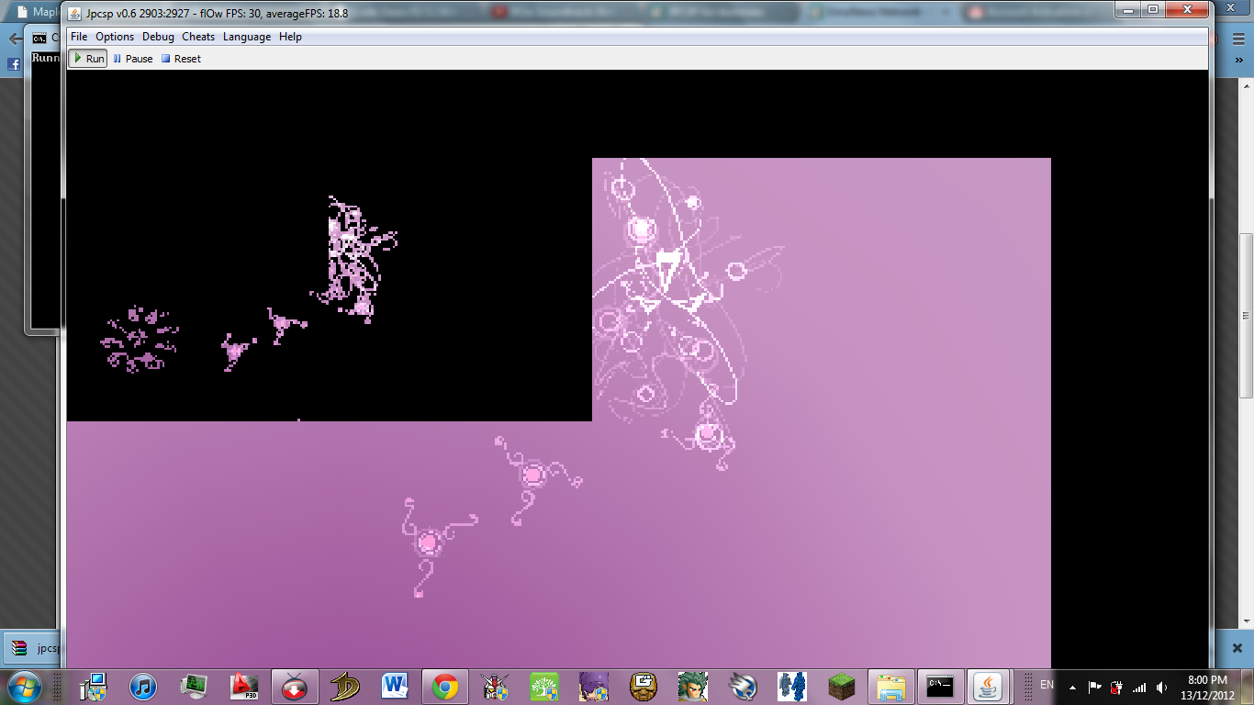
Task: Switch to Google Chrome in the taskbar
Action: pyautogui.click(x=445, y=686)
